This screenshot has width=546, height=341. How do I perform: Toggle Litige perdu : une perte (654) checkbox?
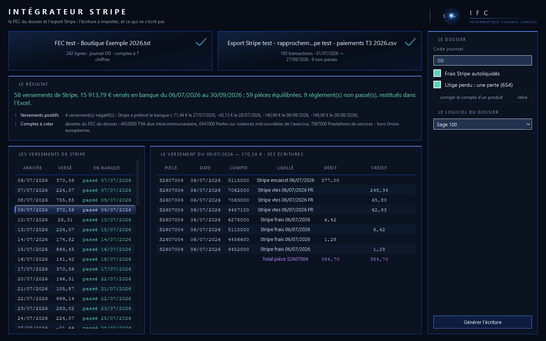click(x=437, y=85)
